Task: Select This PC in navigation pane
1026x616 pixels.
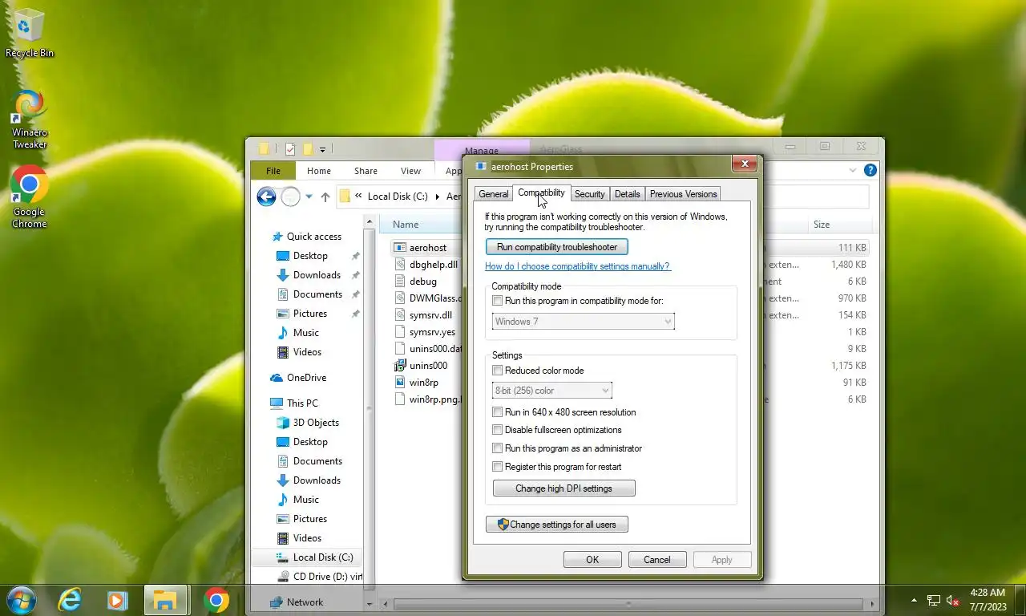Action: point(302,403)
